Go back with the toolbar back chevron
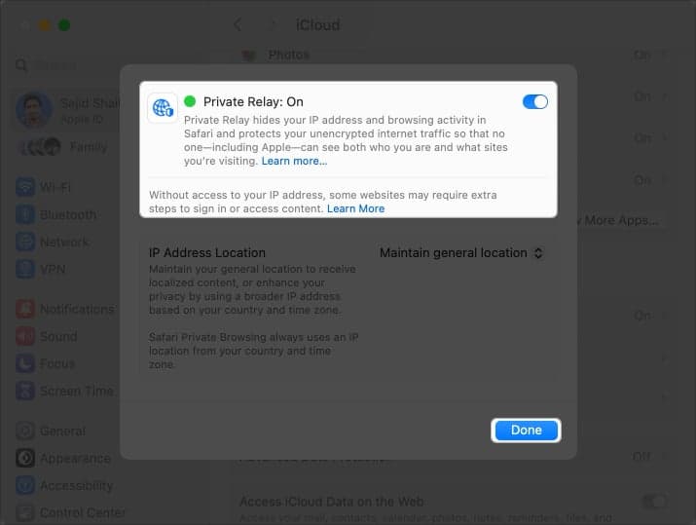 click(x=238, y=25)
